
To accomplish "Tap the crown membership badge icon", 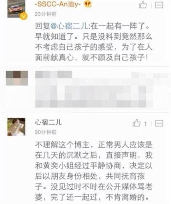I will [88, 4].
